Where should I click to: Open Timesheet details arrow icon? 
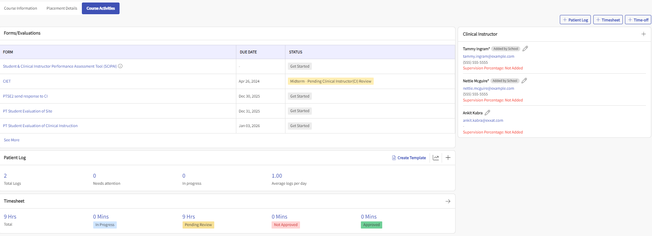click(x=448, y=201)
